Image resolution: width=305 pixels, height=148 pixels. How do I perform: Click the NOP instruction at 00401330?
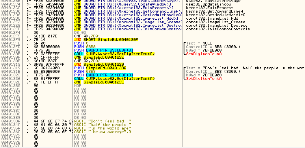(78, 86)
